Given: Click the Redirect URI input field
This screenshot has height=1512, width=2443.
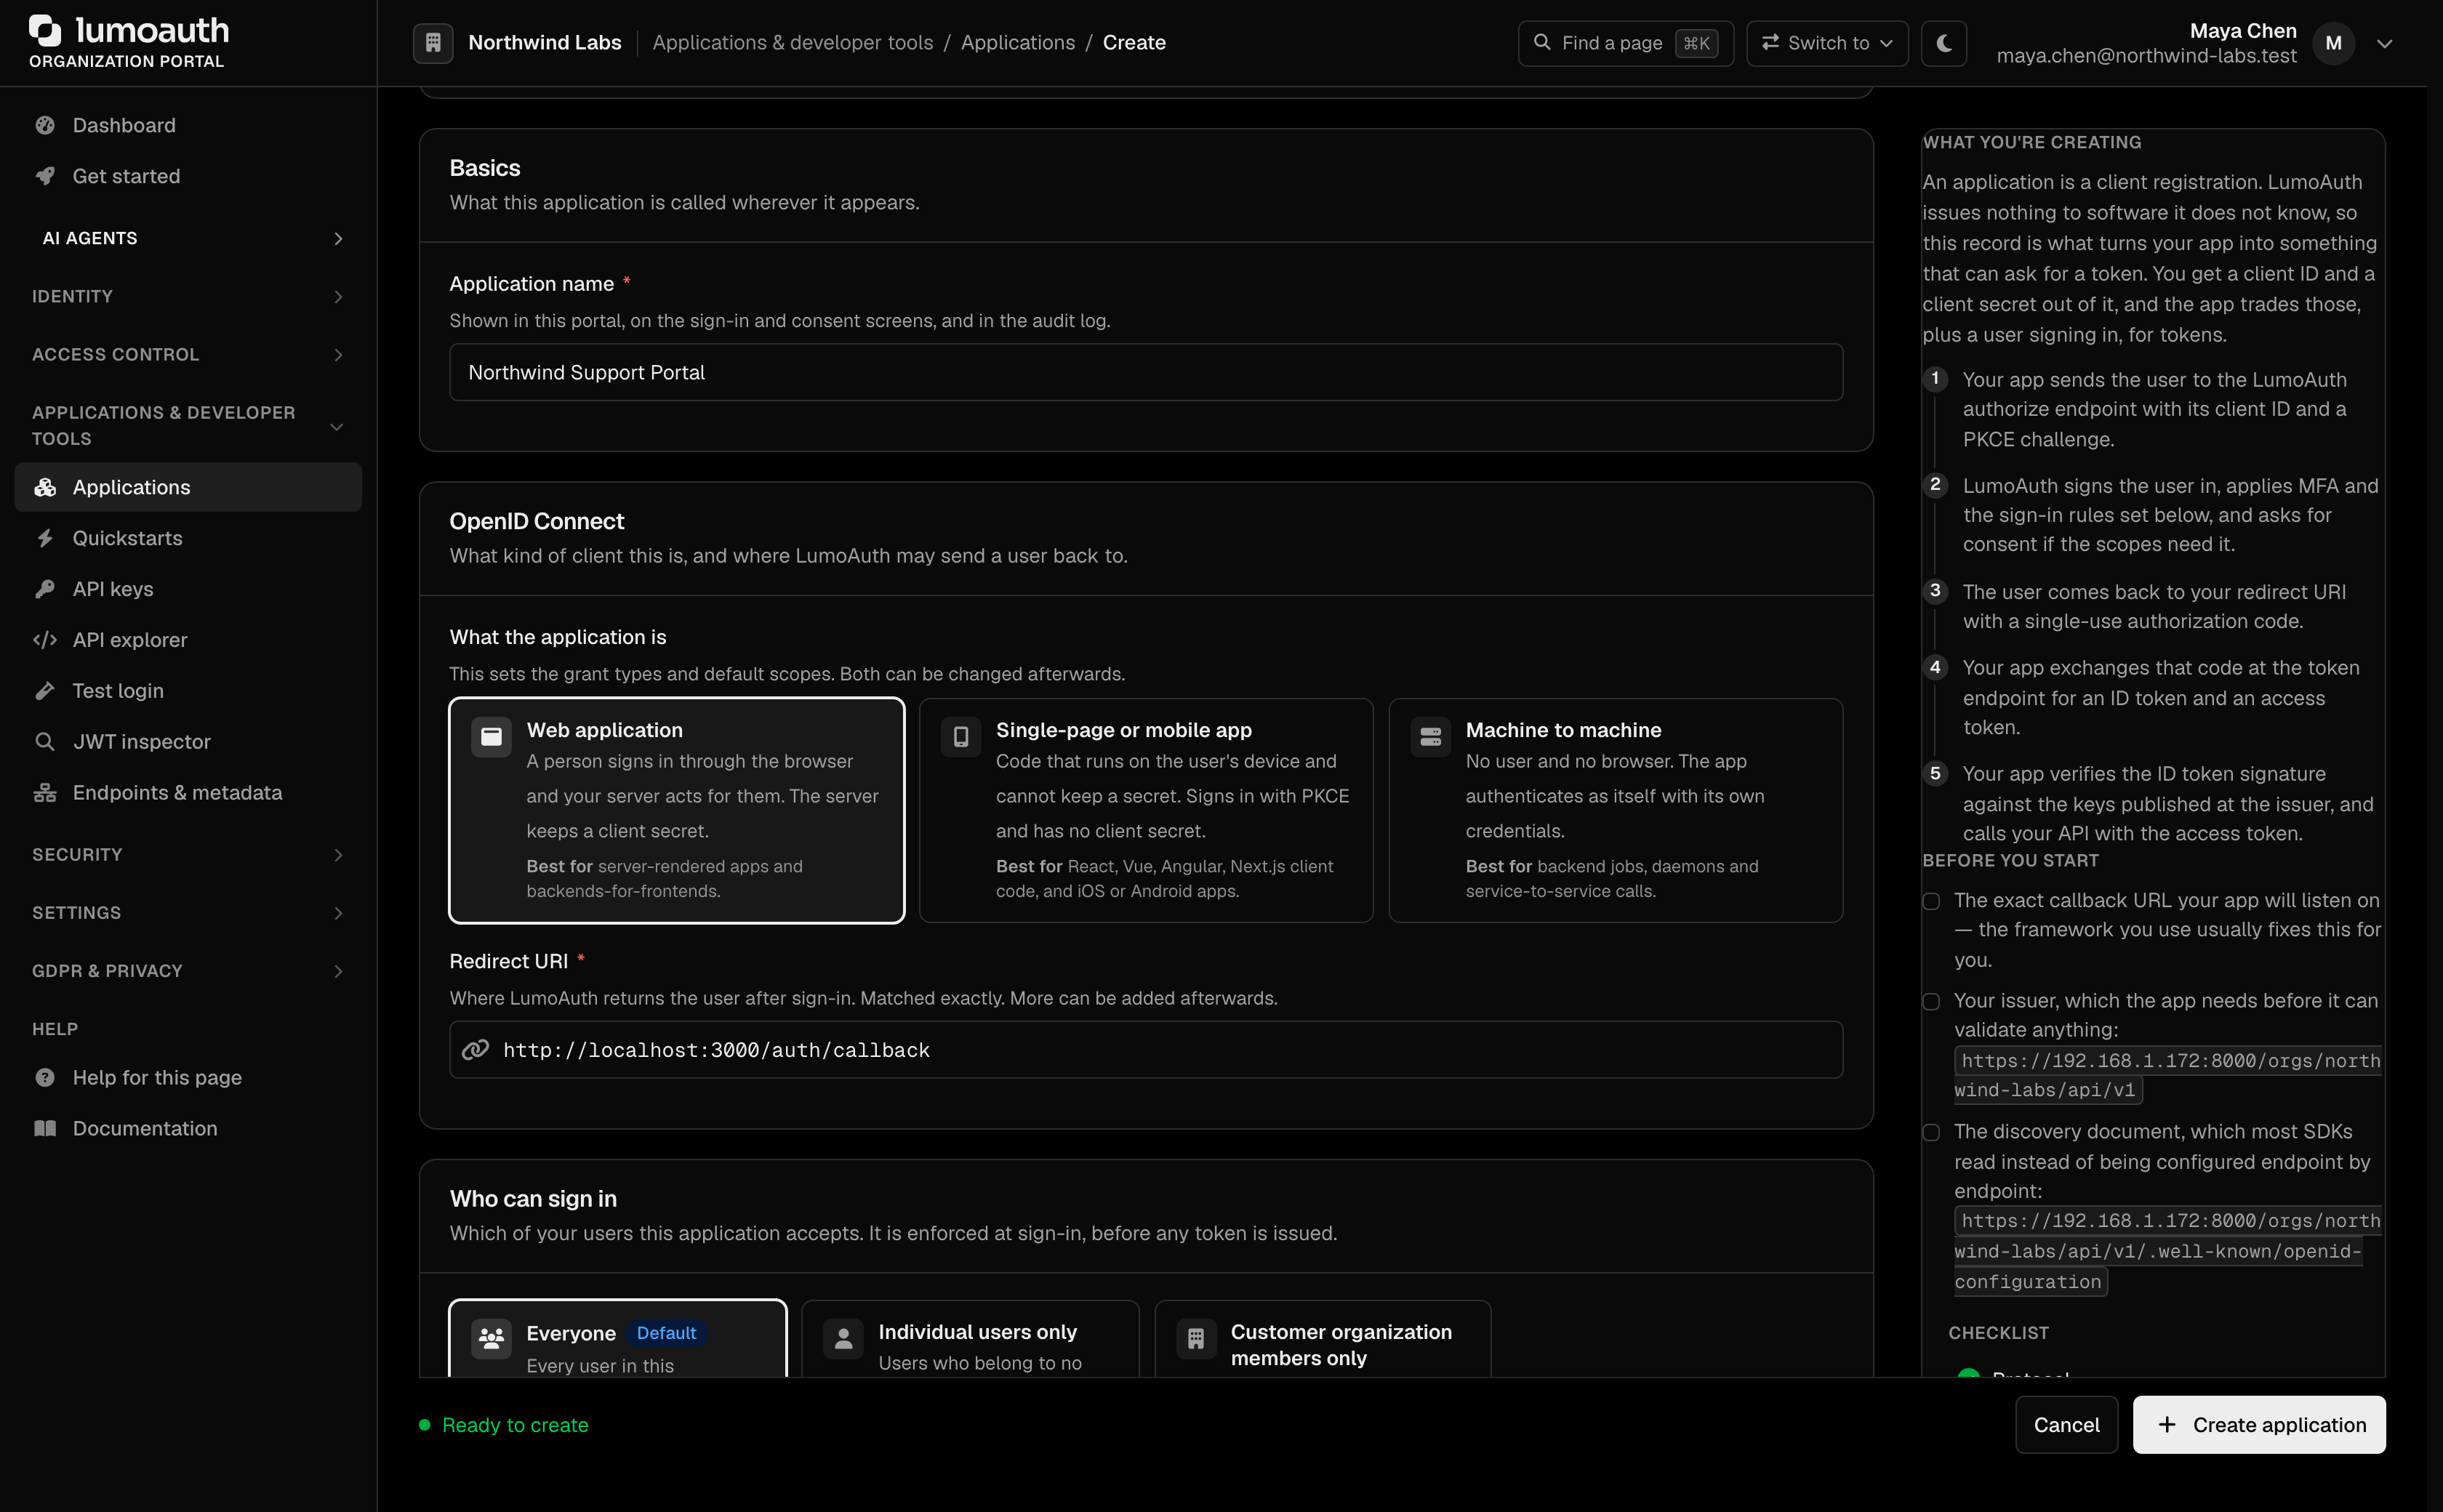Looking at the screenshot, I should [1146, 1050].
